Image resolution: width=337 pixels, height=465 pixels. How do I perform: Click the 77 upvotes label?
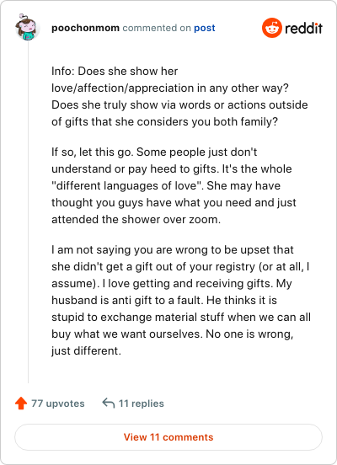coord(58,404)
